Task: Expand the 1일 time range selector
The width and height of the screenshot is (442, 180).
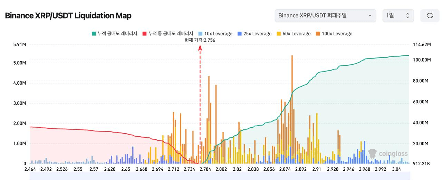Action: [x=398, y=15]
